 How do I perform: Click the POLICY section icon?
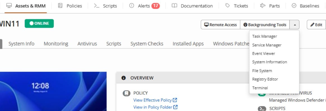pos(126,93)
